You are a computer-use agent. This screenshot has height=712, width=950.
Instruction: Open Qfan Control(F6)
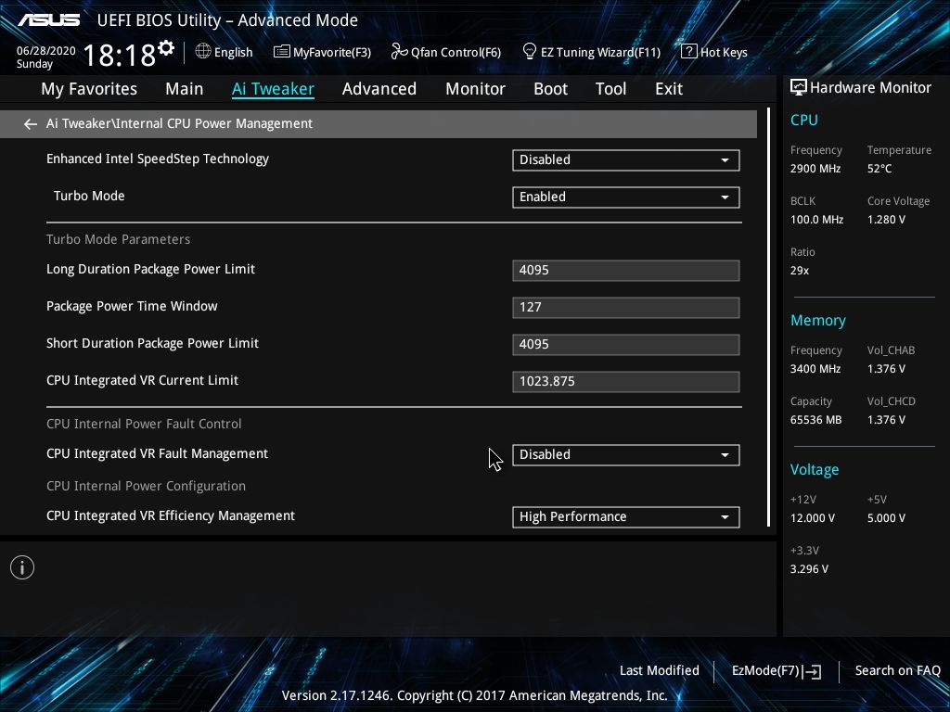[x=446, y=52]
